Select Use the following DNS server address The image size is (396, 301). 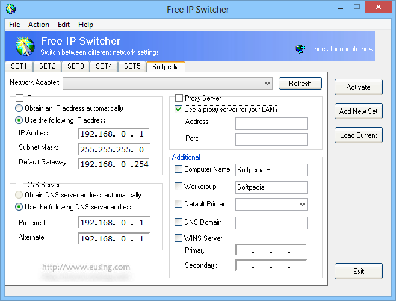pyautogui.click(x=19, y=206)
